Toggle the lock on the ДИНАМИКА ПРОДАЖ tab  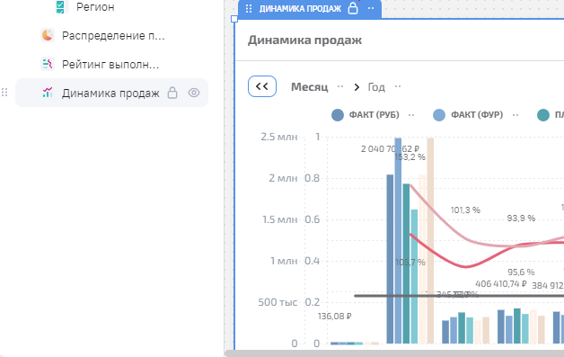(x=353, y=8)
